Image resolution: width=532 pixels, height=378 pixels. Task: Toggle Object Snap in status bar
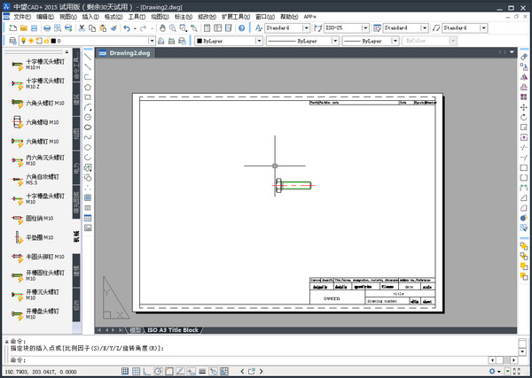click(169, 371)
